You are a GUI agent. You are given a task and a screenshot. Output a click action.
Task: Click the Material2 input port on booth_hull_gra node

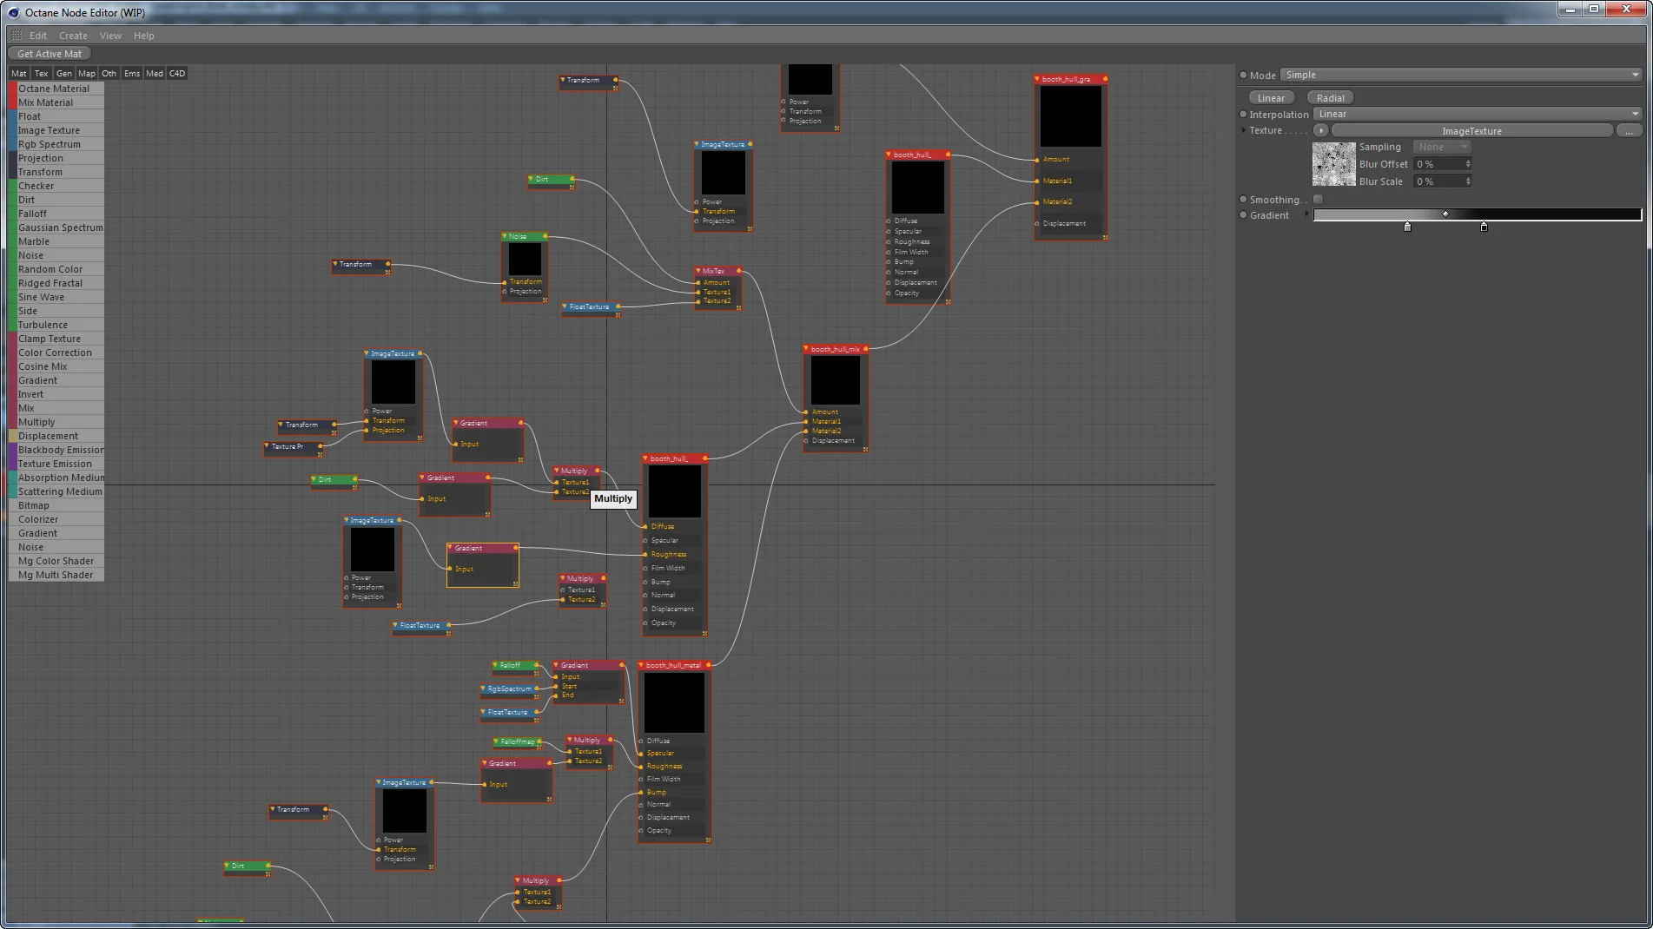tap(1037, 202)
